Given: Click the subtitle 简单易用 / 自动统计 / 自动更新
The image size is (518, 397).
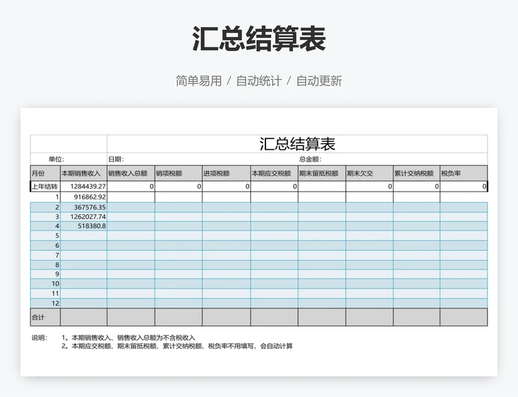Looking at the screenshot, I should [259, 81].
